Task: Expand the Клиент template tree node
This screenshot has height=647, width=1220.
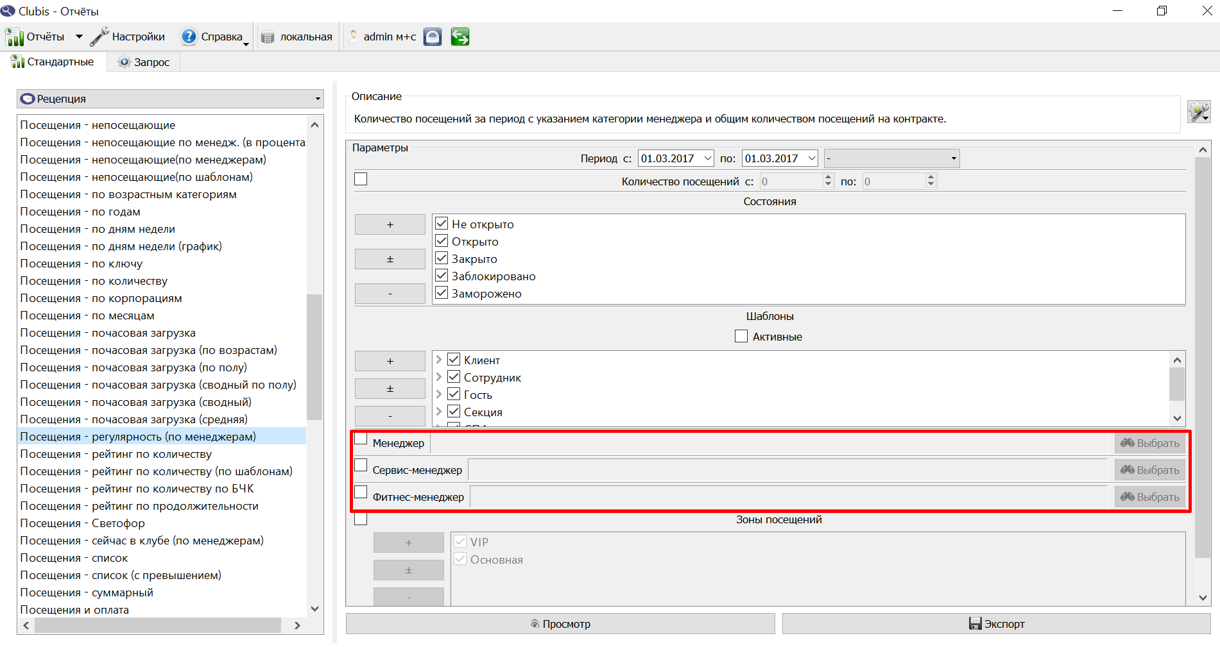Action: coord(439,360)
